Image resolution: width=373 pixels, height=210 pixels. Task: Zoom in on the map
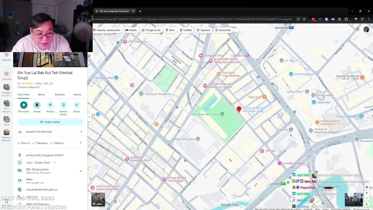(367, 193)
